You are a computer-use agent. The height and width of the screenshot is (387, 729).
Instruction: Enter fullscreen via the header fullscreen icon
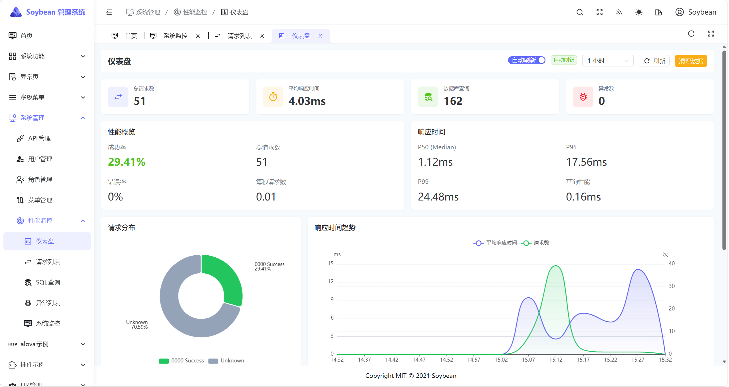coord(599,12)
